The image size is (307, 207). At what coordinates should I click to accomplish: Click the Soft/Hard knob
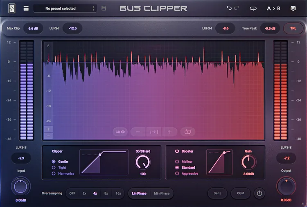pos(143,162)
